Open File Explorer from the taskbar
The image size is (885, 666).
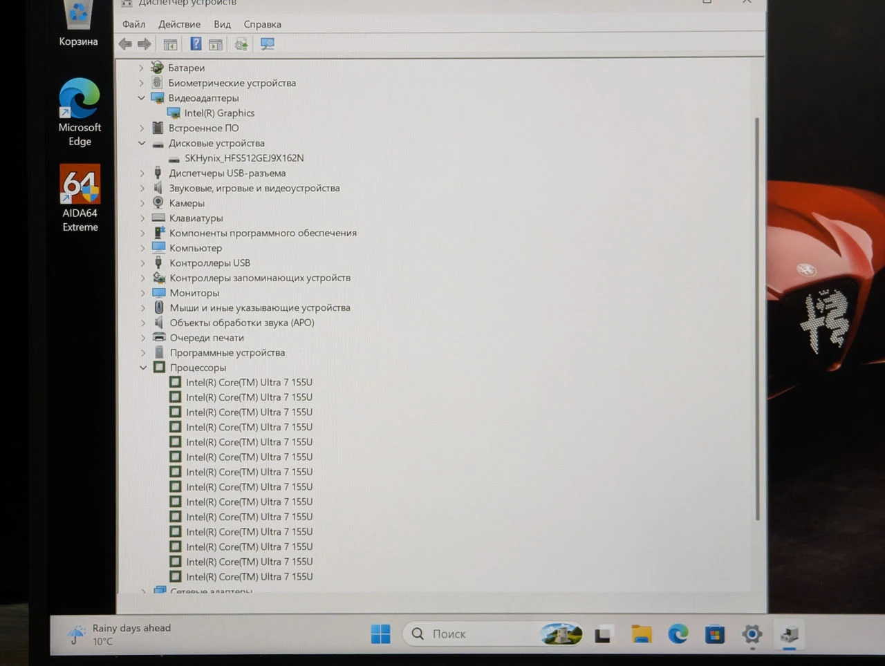pos(642,634)
